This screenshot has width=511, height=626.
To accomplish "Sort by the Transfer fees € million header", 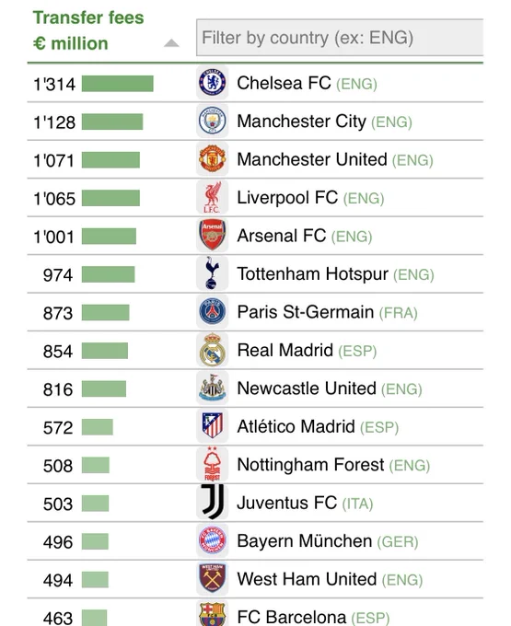I will [88, 30].
